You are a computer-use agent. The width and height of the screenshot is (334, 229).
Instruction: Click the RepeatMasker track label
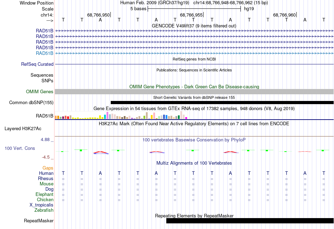39,221
